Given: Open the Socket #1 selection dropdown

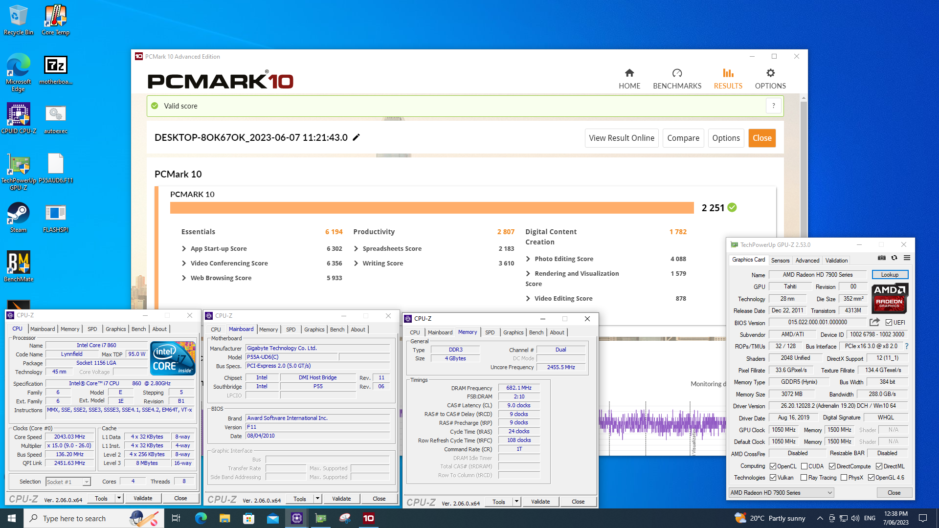Looking at the screenshot, I should point(68,482).
